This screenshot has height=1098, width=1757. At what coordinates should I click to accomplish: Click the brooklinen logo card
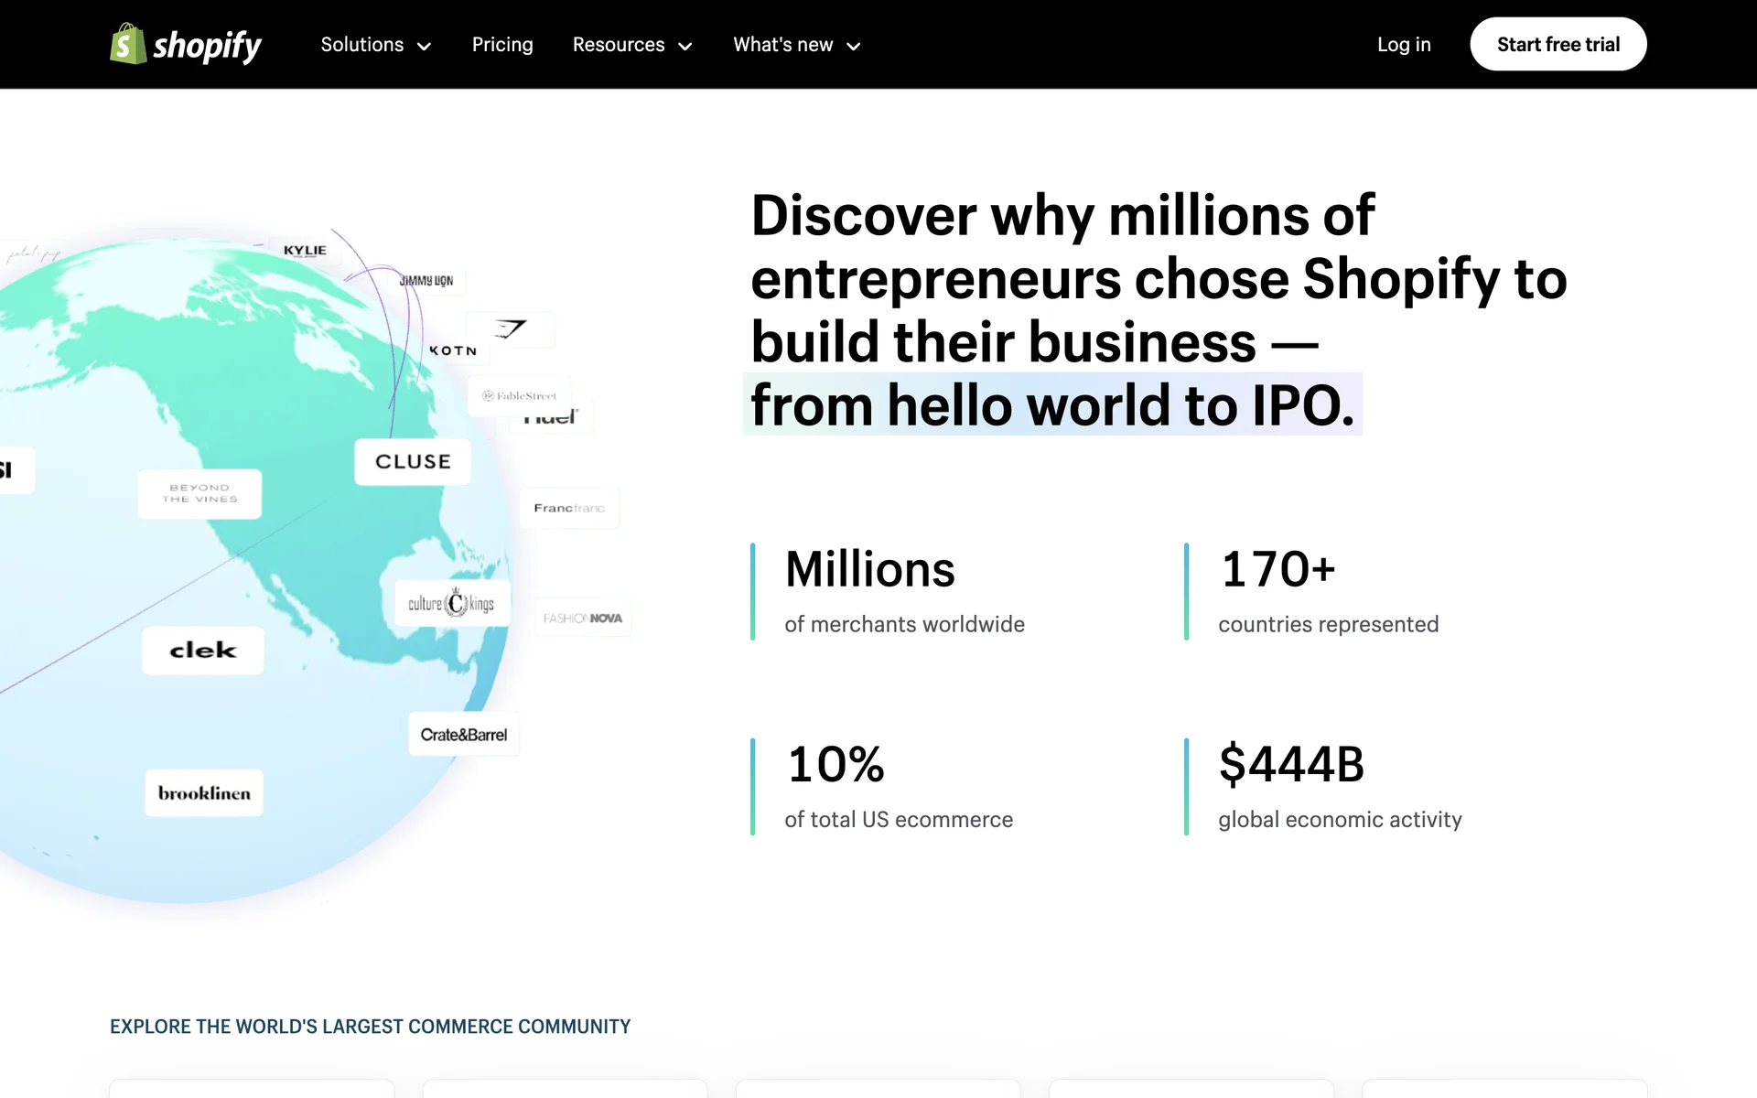pos(204,793)
